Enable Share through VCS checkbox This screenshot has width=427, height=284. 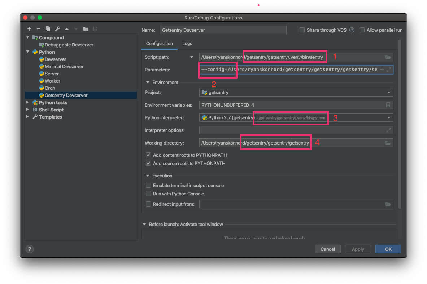[x=302, y=30]
